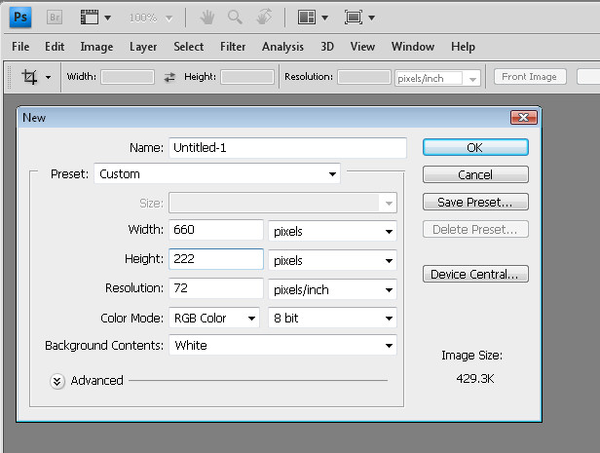Click the Cancel button
This screenshot has height=453, width=600.
(475, 174)
